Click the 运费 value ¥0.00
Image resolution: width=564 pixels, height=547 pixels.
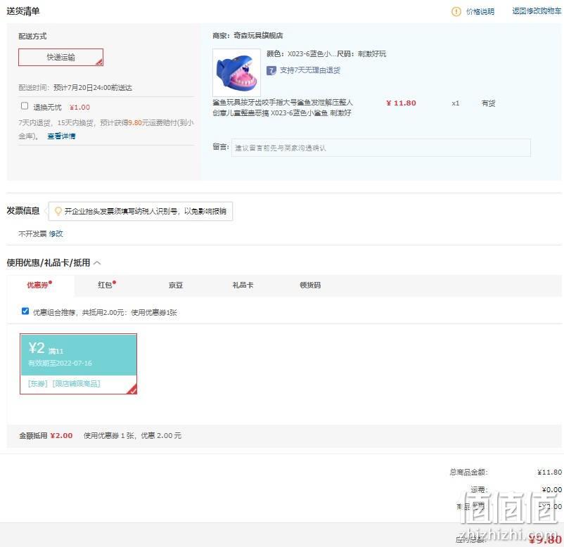point(552,489)
